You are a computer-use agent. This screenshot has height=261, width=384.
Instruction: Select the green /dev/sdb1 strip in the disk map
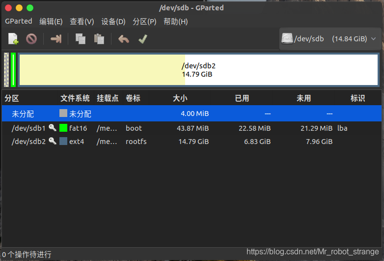coord(13,70)
